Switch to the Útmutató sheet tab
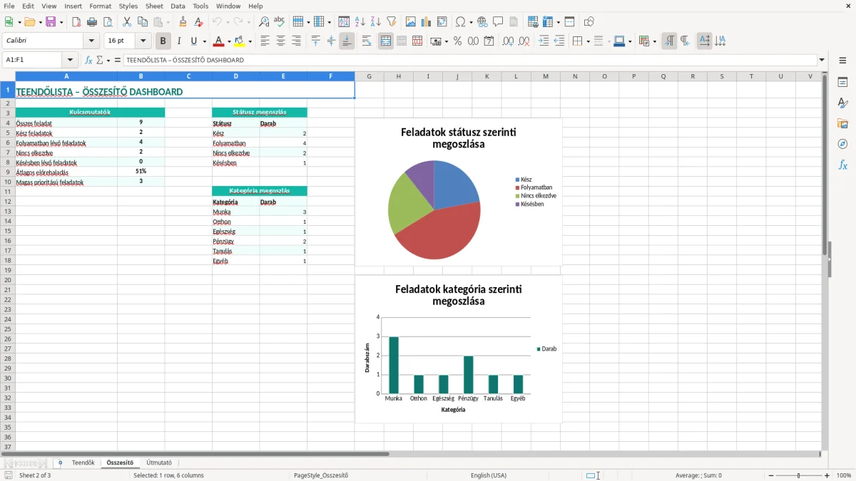Viewport: 856px width, 481px height. [x=159, y=463]
